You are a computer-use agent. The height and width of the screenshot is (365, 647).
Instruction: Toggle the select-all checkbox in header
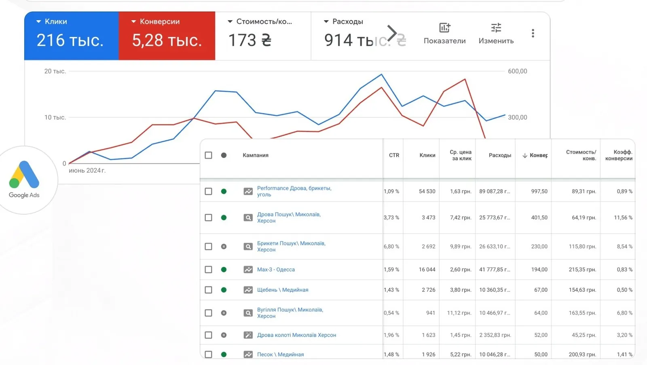click(x=208, y=155)
